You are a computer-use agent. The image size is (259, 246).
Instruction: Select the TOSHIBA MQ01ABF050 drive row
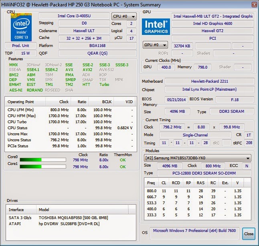[x=71, y=218]
